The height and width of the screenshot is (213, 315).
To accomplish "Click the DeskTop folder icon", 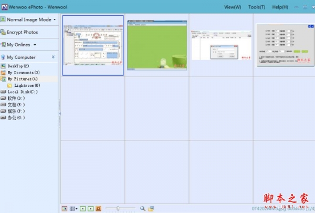I will (x=3, y=66).
